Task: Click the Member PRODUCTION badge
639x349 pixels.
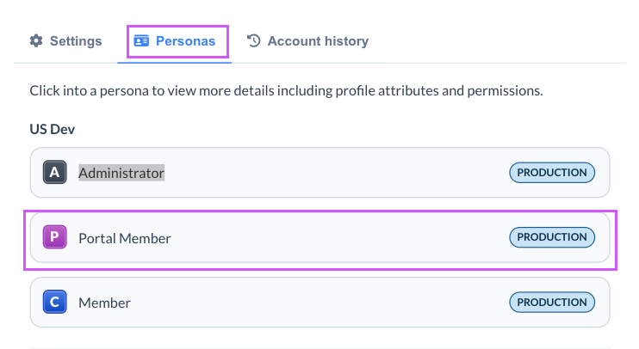Action: click(552, 303)
